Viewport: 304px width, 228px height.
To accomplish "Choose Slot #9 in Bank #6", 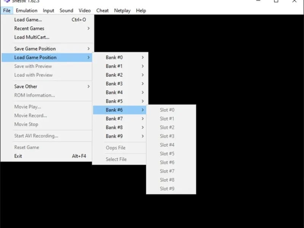I will [x=171, y=188].
